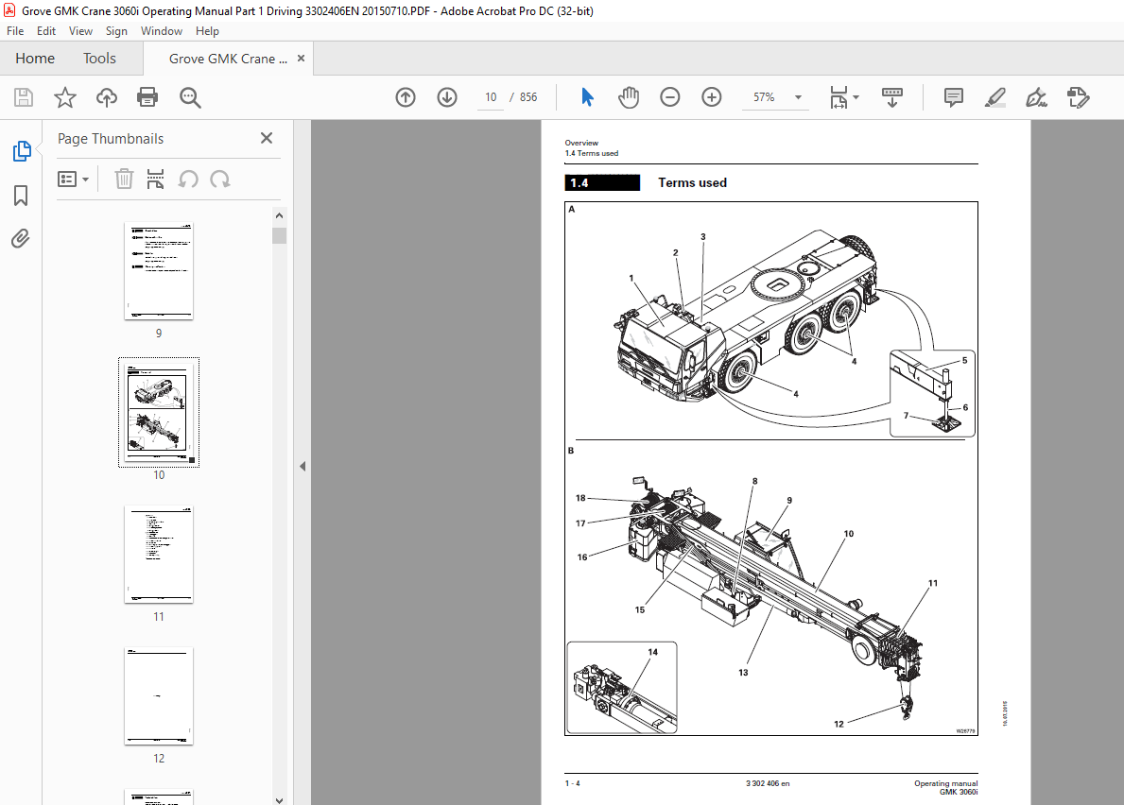The height and width of the screenshot is (805, 1124).
Task: Click the '856' total pages text
Action: (528, 96)
